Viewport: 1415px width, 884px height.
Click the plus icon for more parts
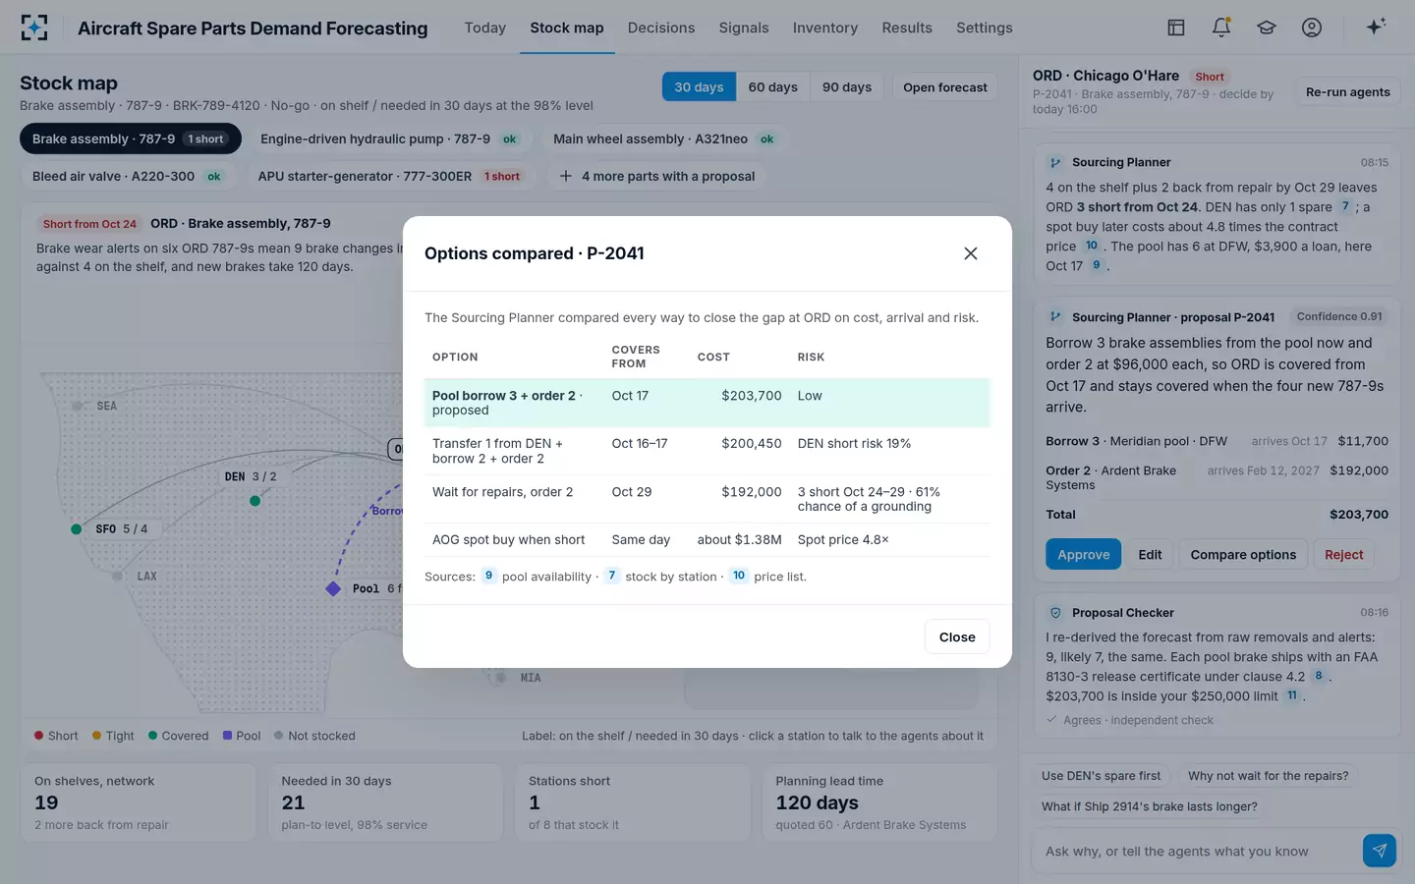pos(565,176)
